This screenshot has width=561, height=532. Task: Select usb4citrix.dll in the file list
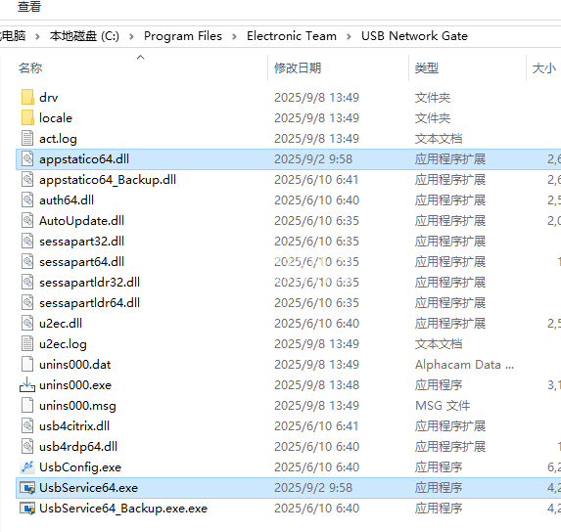(74, 425)
